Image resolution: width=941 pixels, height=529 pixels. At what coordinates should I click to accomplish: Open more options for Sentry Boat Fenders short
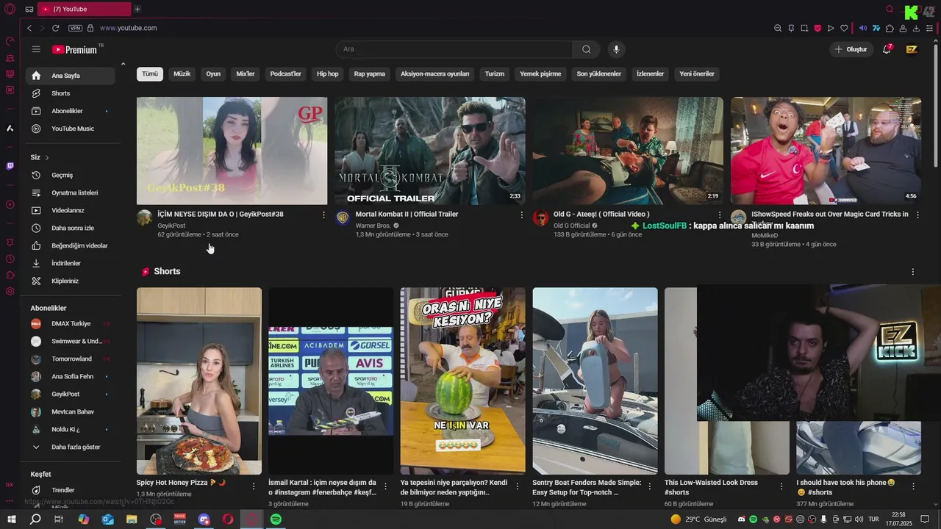650,486
